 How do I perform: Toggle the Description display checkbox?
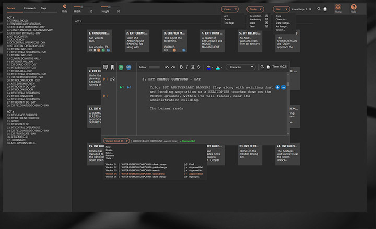pos(266,16)
